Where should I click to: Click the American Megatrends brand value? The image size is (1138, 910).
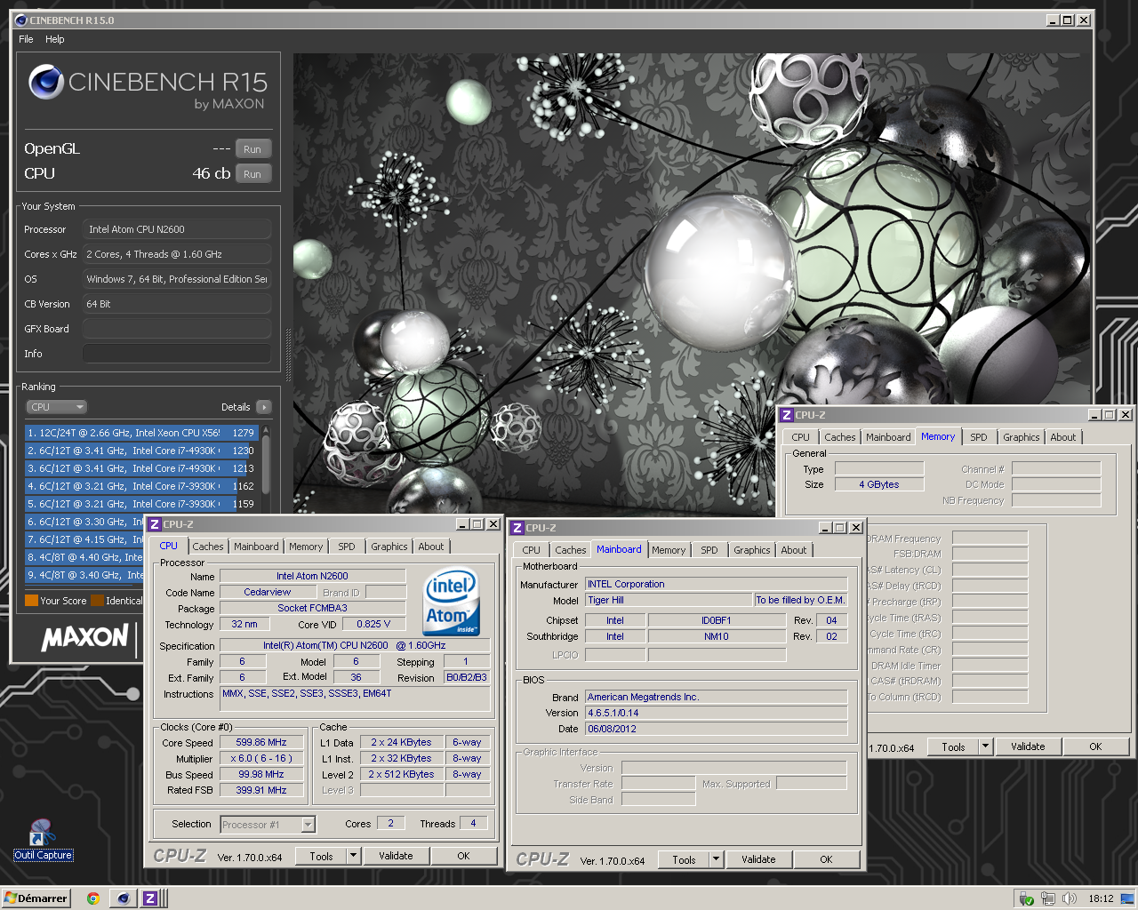(x=716, y=697)
